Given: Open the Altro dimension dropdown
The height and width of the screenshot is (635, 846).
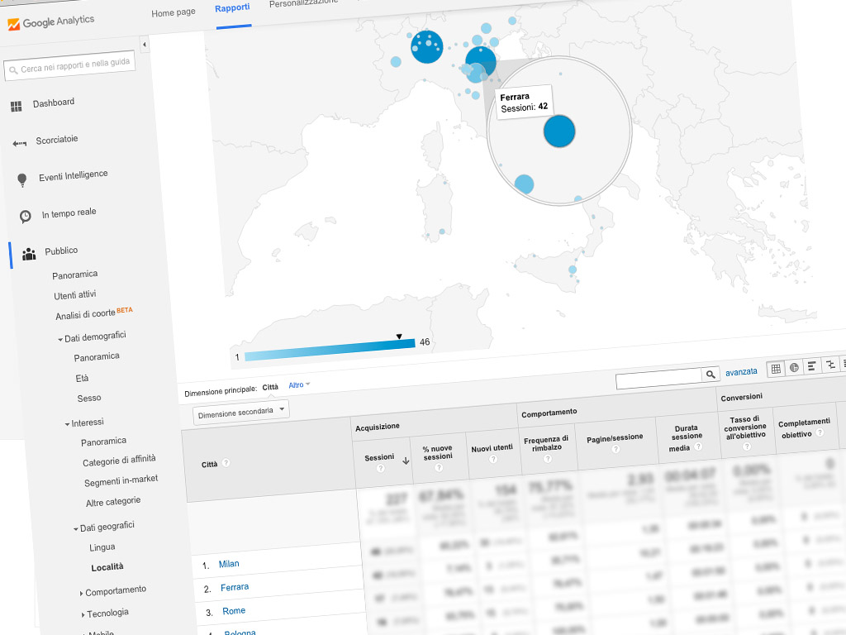Looking at the screenshot, I should point(299,385).
